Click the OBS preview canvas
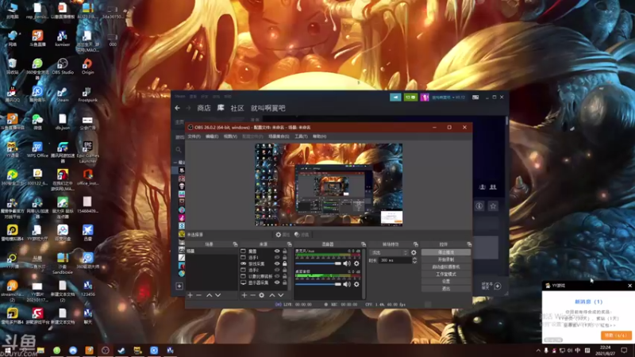This screenshot has width=635, height=357. click(329, 185)
